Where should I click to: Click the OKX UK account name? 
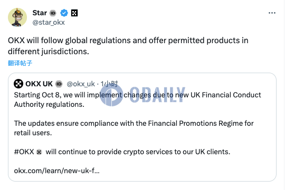click(x=39, y=84)
